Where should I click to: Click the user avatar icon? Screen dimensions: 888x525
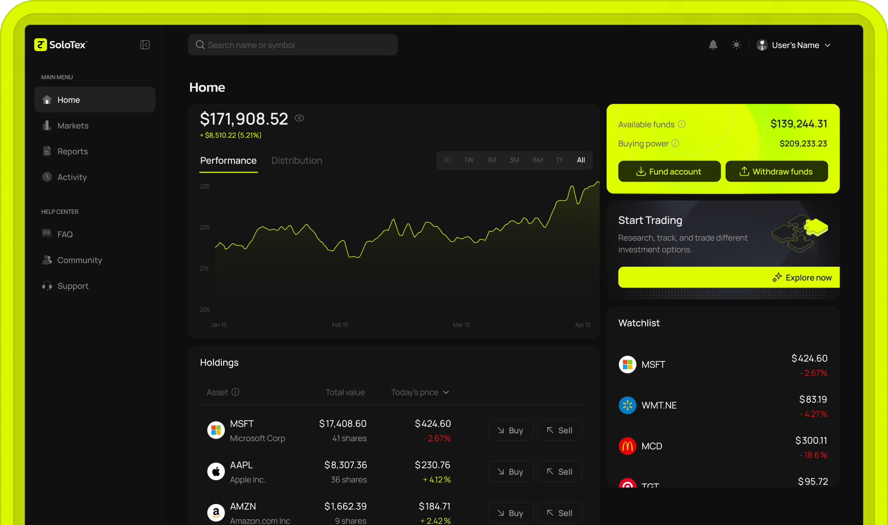click(x=762, y=45)
